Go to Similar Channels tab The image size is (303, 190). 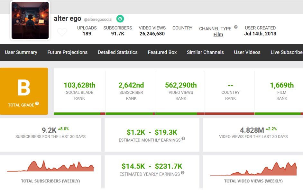[205, 52]
